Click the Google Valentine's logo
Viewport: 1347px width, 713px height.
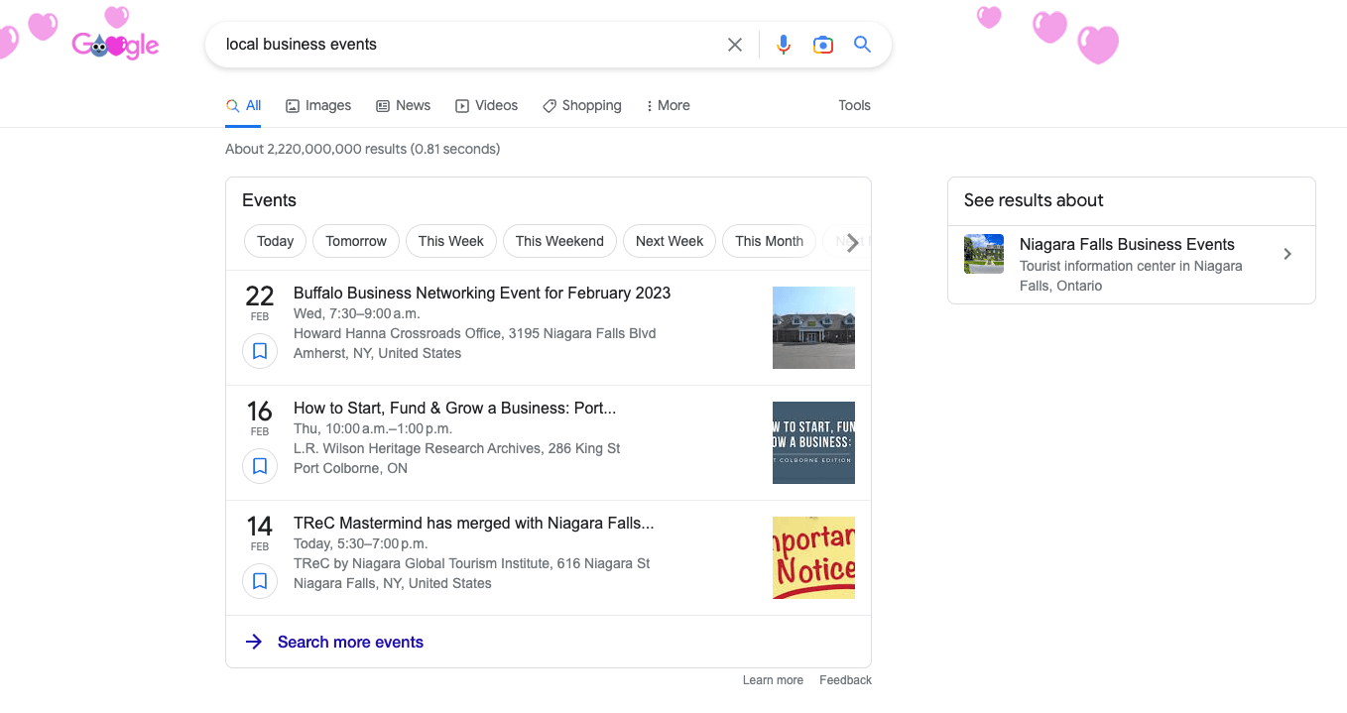point(115,45)
